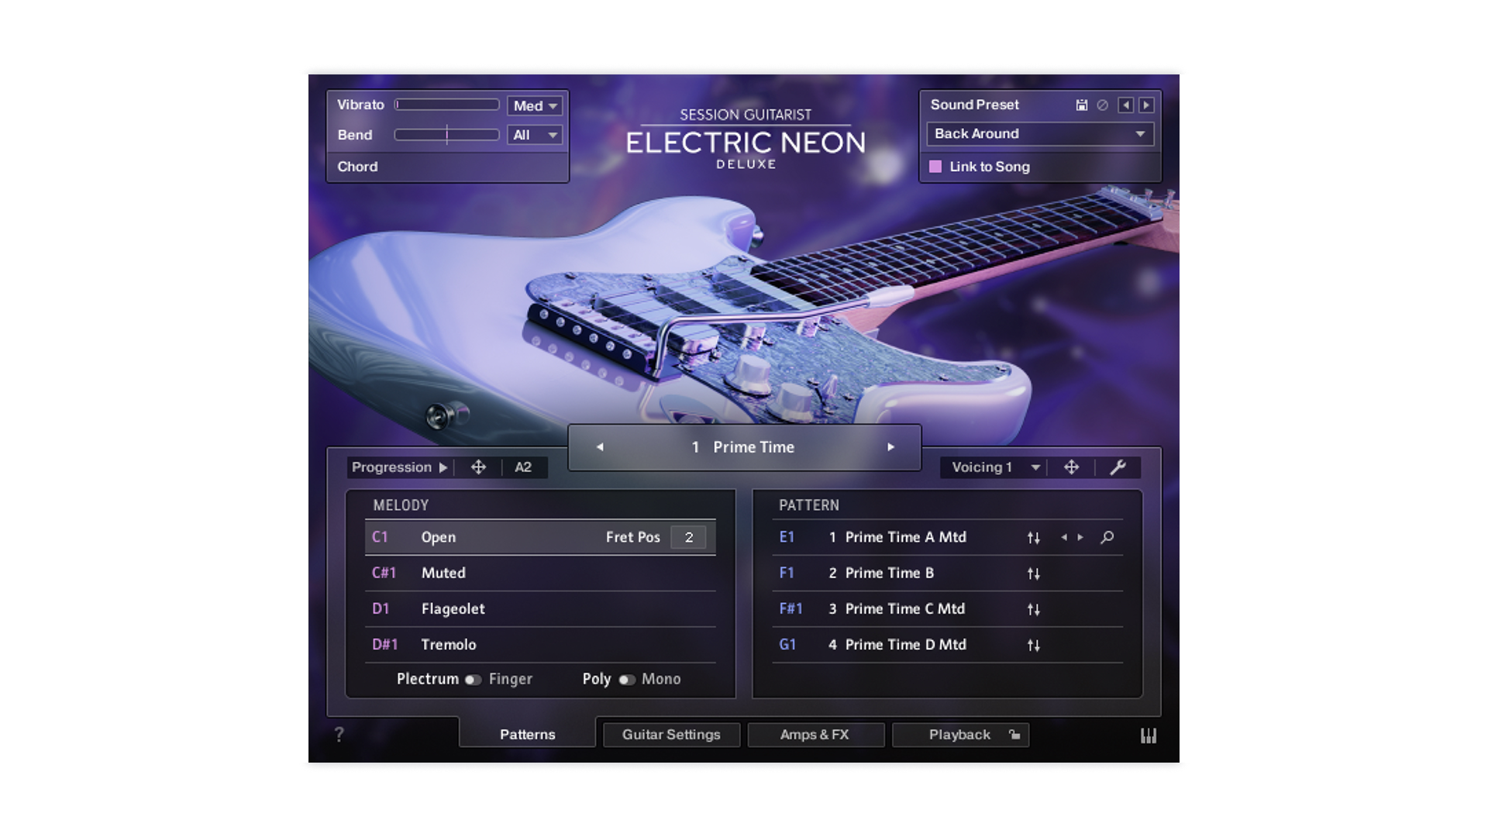Click stroke arrows icon for Prime Time B
The image size is (1488, 837).
[1034, 573]
